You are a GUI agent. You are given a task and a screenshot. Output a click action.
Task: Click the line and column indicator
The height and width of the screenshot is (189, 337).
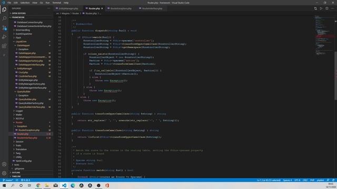[269, 180]
